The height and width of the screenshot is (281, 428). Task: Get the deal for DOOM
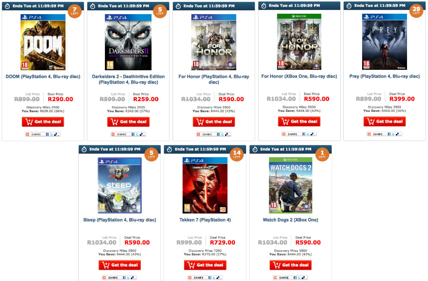43,122
